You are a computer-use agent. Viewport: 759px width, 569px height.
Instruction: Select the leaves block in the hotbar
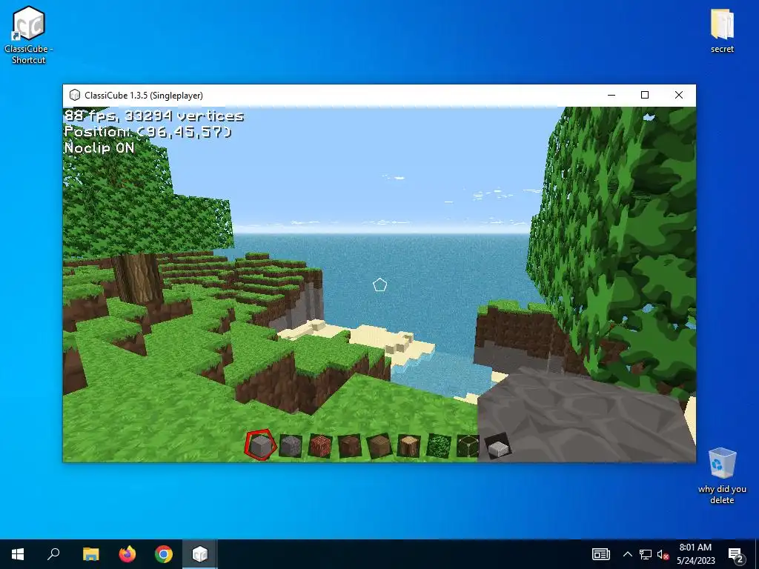(439, 445)
